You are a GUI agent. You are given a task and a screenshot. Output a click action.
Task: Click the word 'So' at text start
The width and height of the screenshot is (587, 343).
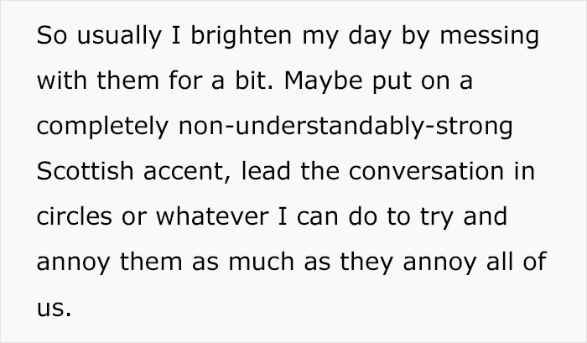point(52,35)
